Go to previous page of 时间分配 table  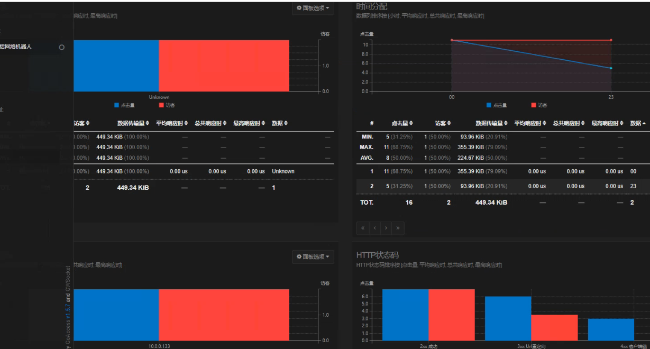(x=374, y=228)
